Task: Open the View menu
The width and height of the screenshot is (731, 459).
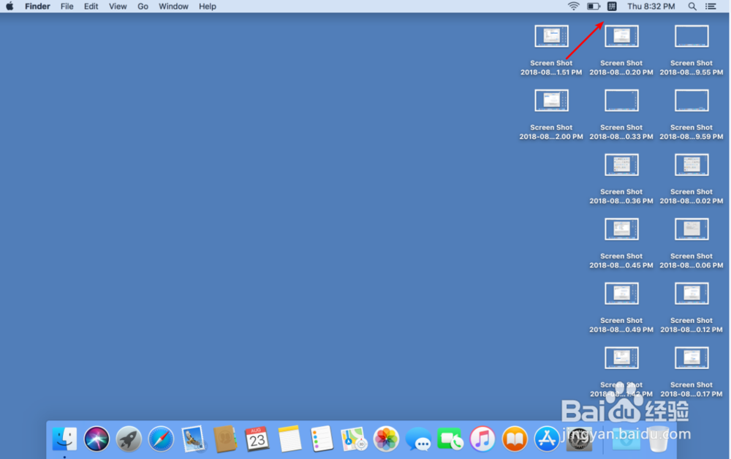Action: pos(118,6)
